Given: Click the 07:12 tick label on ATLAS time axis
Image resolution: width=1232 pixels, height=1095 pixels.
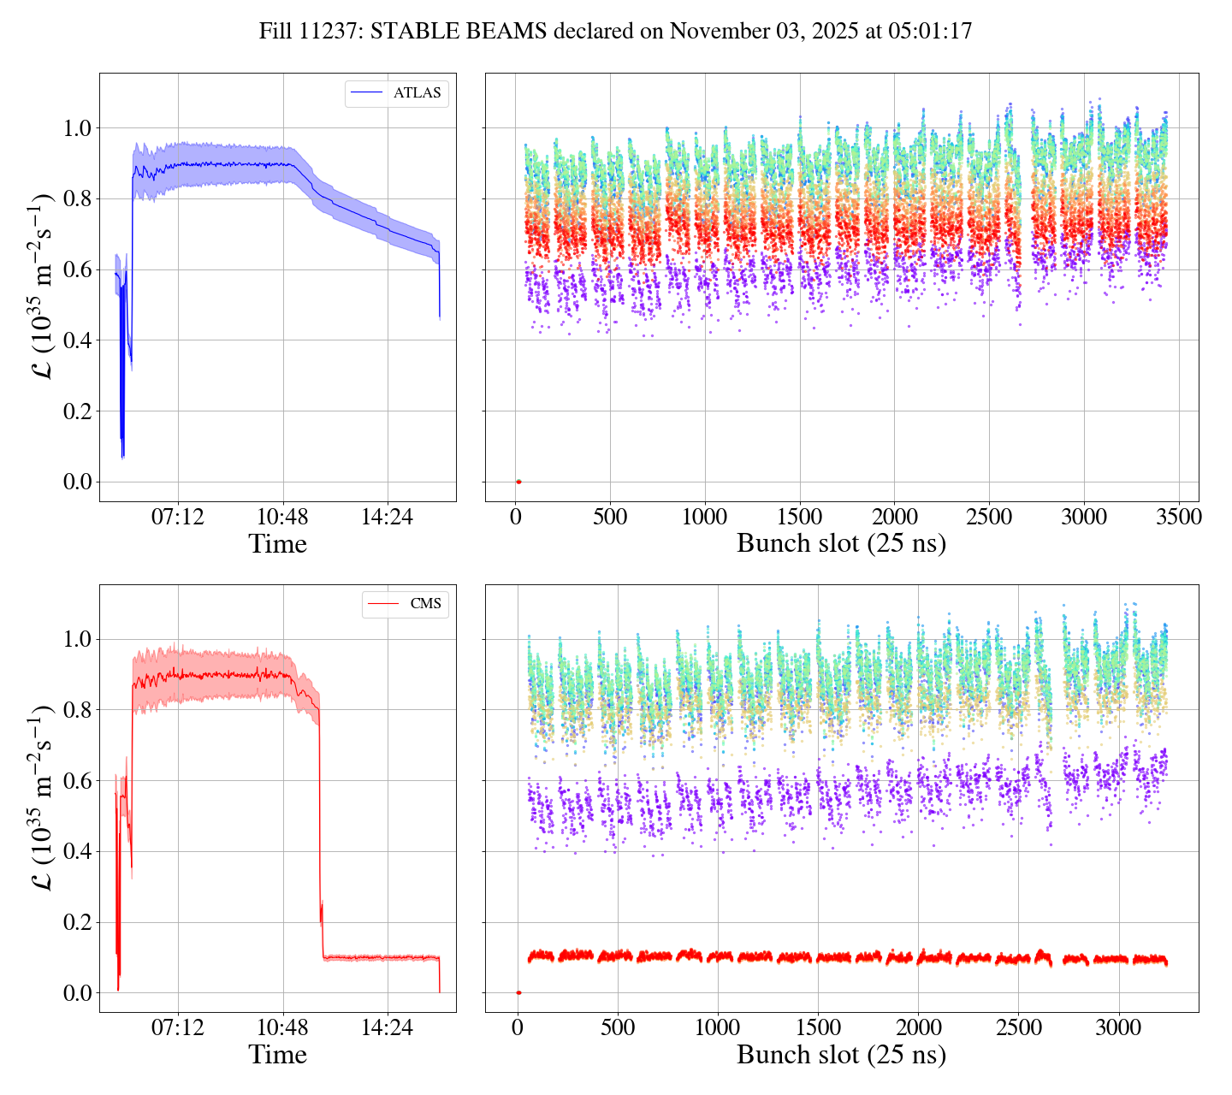Looking at the screenshot, I should pos(178,517).
